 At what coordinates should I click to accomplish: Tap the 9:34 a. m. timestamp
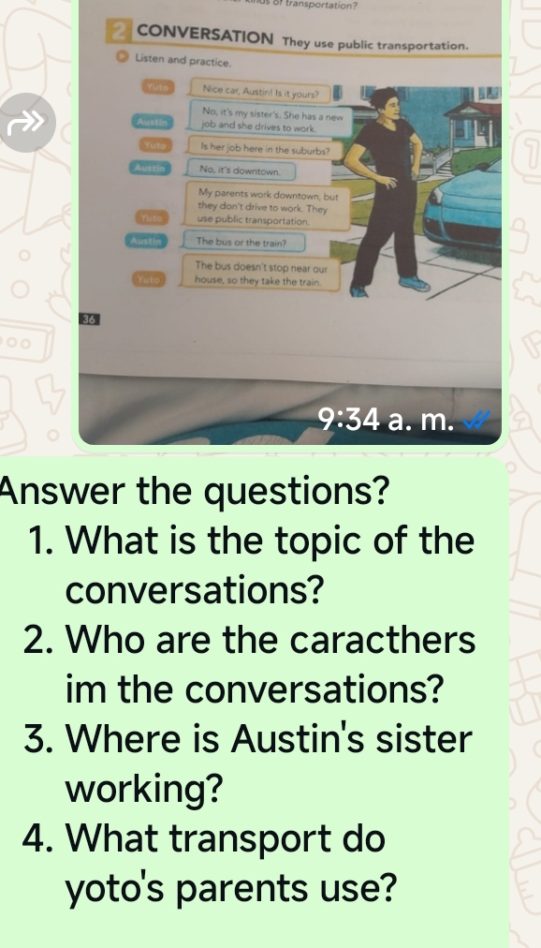pos(387,419)
